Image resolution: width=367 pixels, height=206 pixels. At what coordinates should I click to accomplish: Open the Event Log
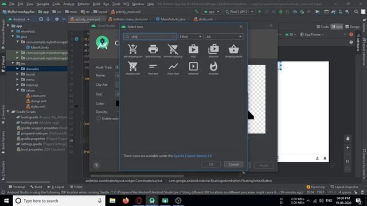coord(315,187)
